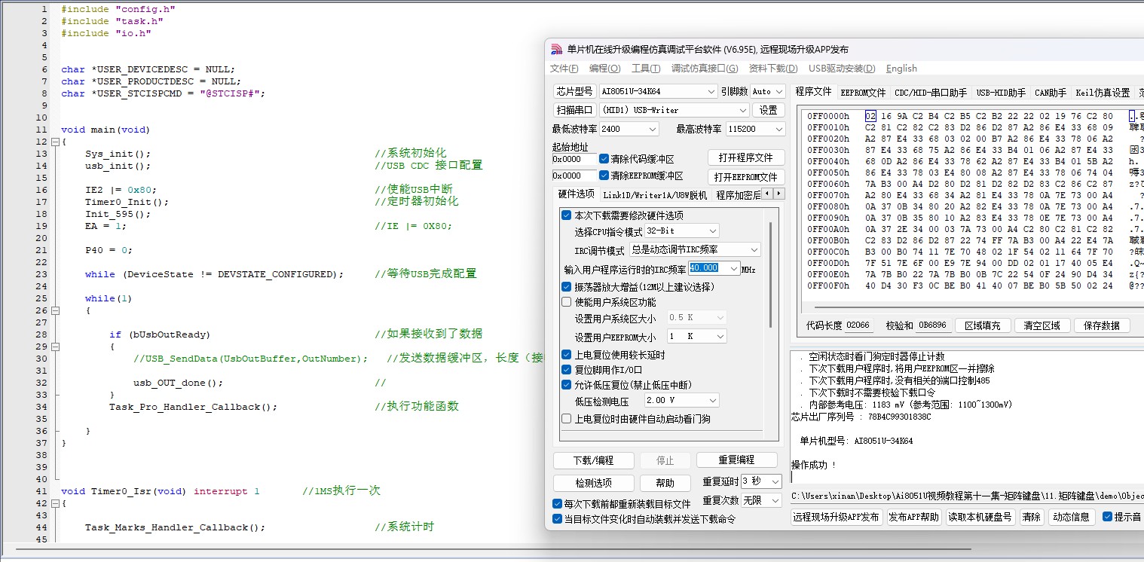Toggle 当目标文件变化时自动装载并发送下载命令
This screenshot has height=562, width=1144.
point(558,519)
